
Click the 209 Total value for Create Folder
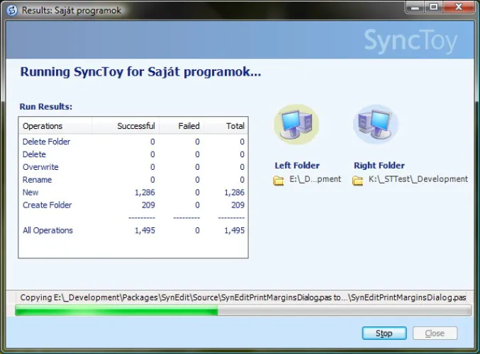(x=238, y=205)
